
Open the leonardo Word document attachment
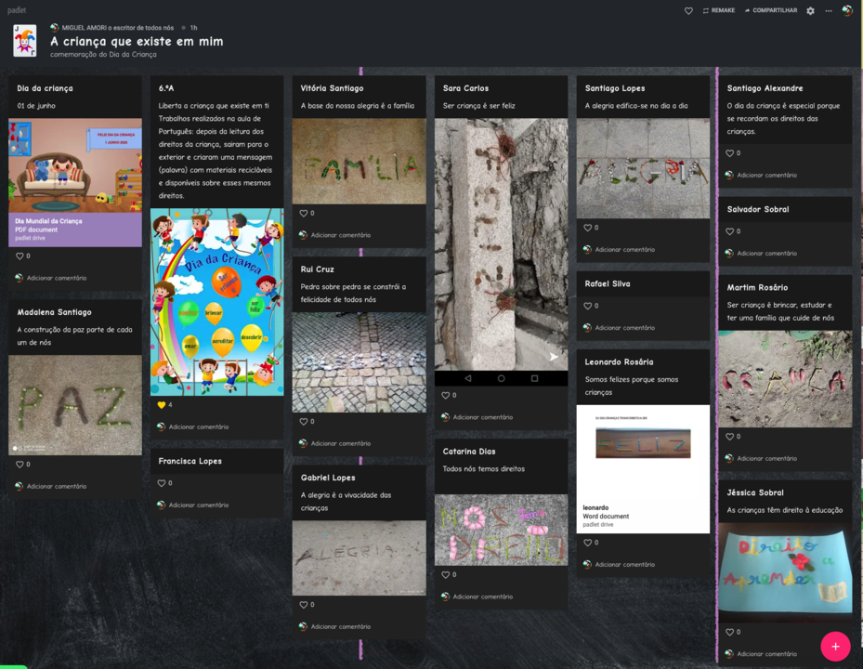click(642, 514)
